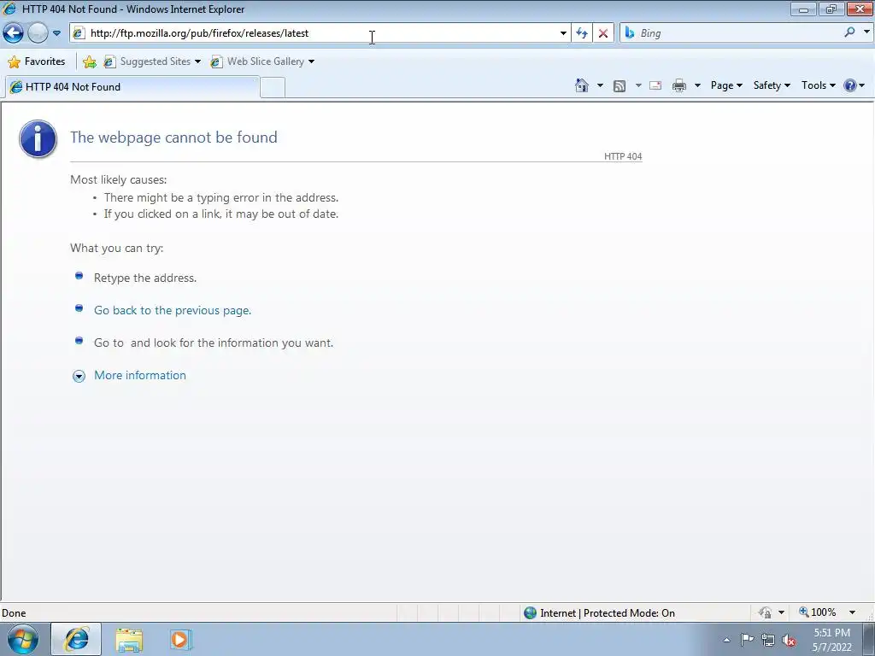Image resolution: width=875 pixels, height=656 pixels.
Task: Click the page favicon in address bar
Action: [x=79, y=33]
